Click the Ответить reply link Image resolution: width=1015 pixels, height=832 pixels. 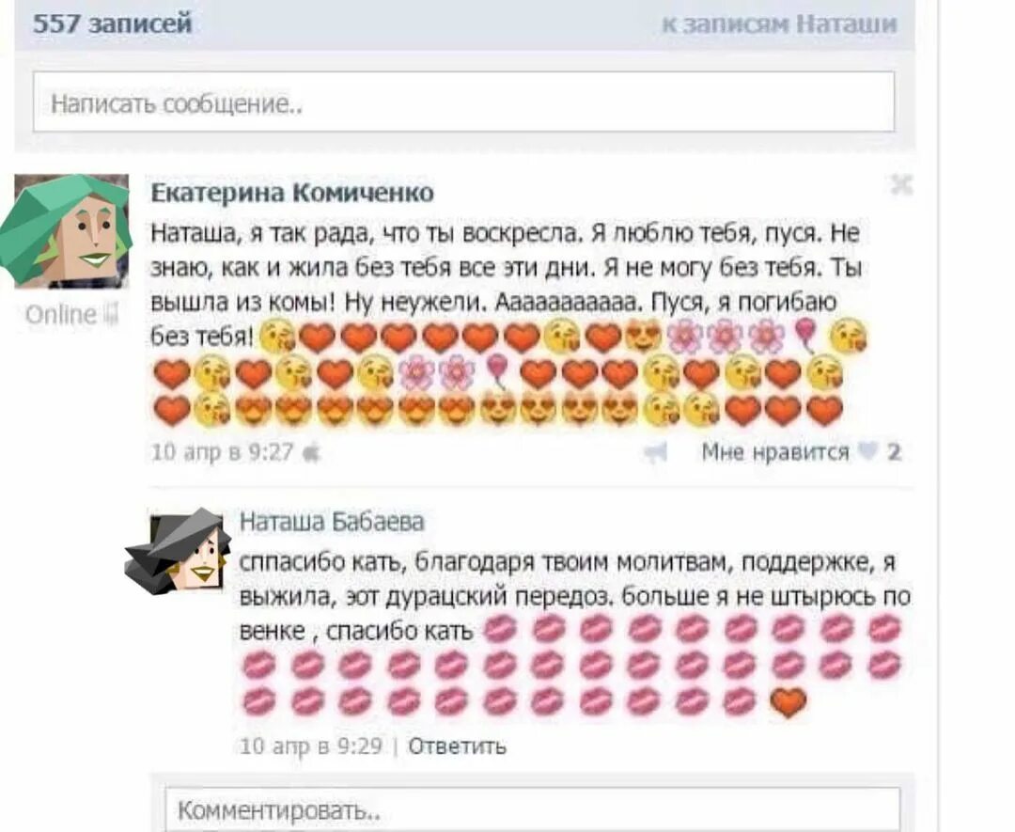[457, 746]
